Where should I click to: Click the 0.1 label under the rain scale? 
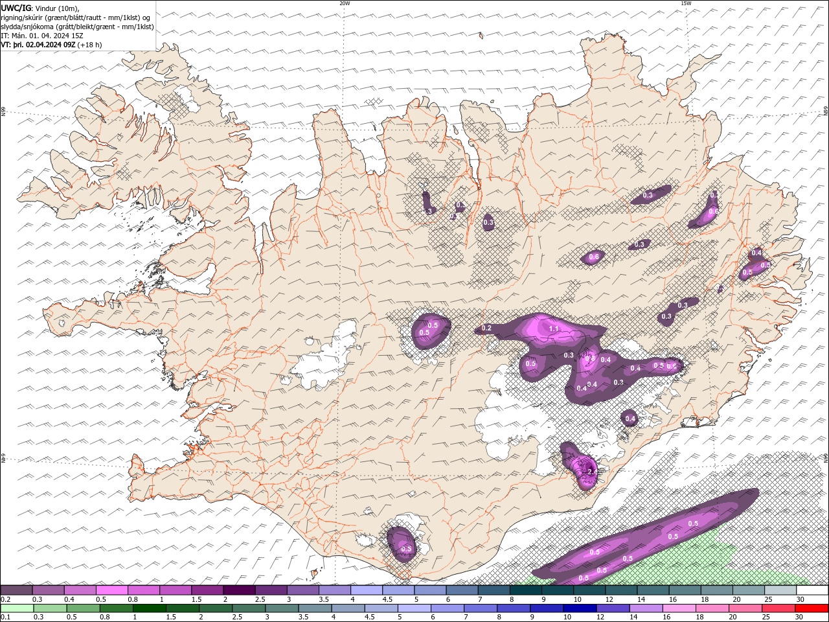[5, 617]
